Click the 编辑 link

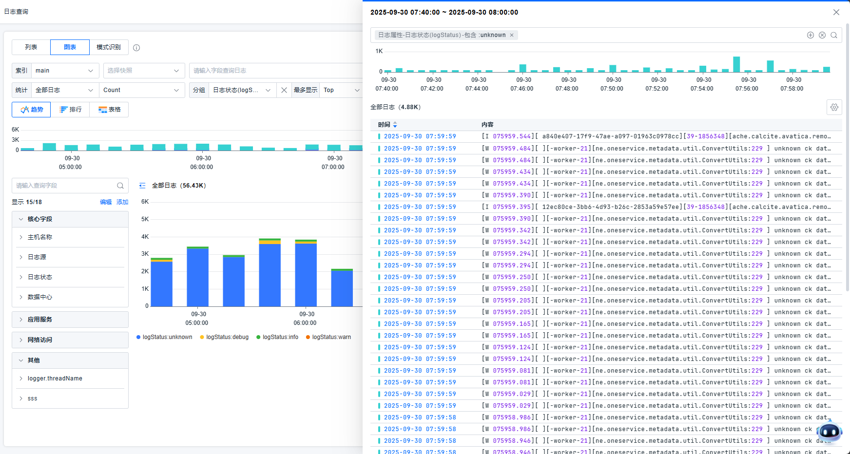click(x=106, y=202)
